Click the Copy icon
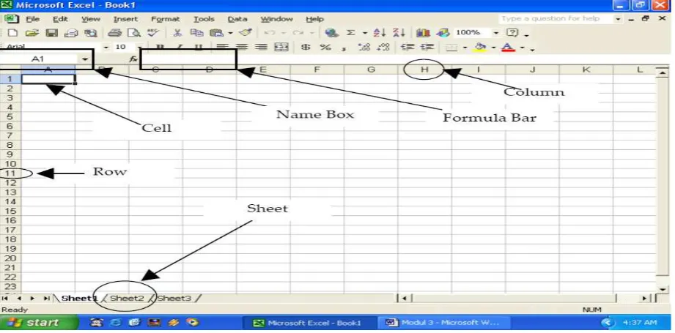The width and height of the screenshot is (675, 333). [x=196, y=33]
